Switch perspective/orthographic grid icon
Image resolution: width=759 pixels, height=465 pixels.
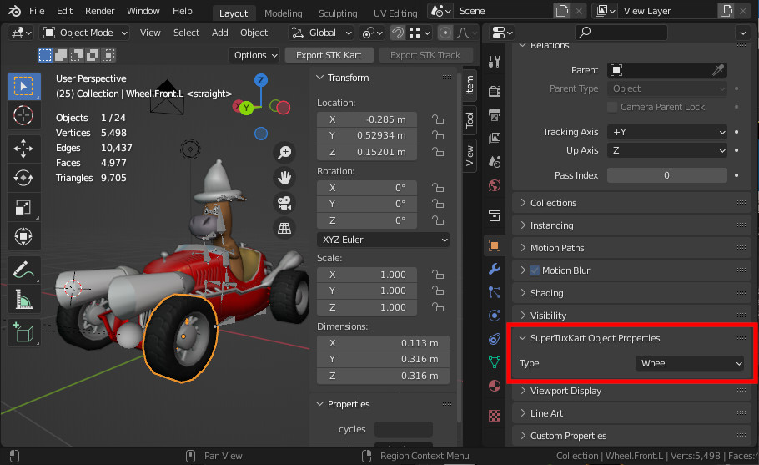pyautogui.click(x=284, y=228)
